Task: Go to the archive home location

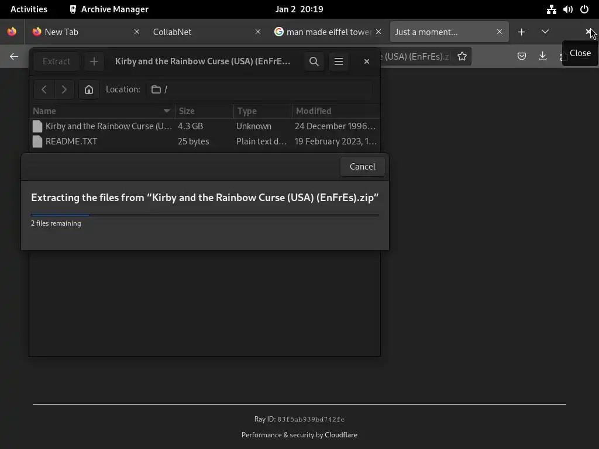Action: (89, 89)
